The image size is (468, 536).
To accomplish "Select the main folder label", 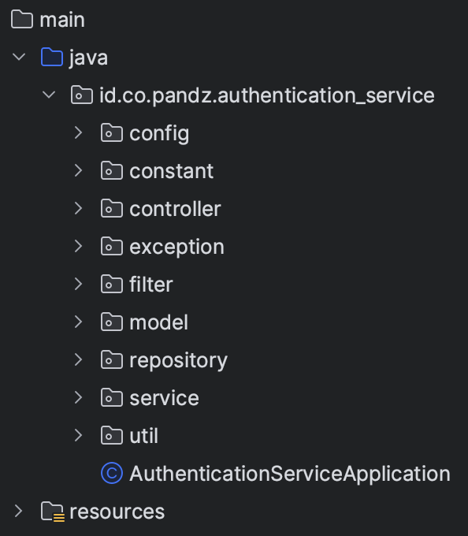I will [62, 20].
